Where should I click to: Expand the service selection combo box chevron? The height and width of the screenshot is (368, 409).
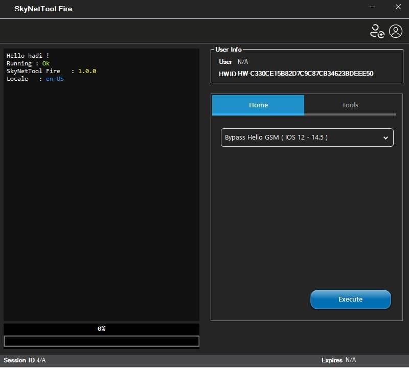click(x=386, y=137)
